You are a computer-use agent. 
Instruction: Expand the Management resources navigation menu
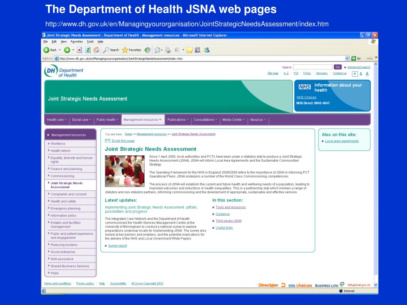pyautogui.click(x=143, y=120)
